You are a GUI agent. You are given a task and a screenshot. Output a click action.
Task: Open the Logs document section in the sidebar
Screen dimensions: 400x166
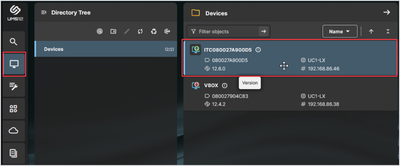click(13, 153)
